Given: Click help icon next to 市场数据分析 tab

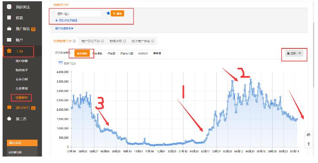Looking at the screenshot, I should pyautogui.click(x=74, y=41).
